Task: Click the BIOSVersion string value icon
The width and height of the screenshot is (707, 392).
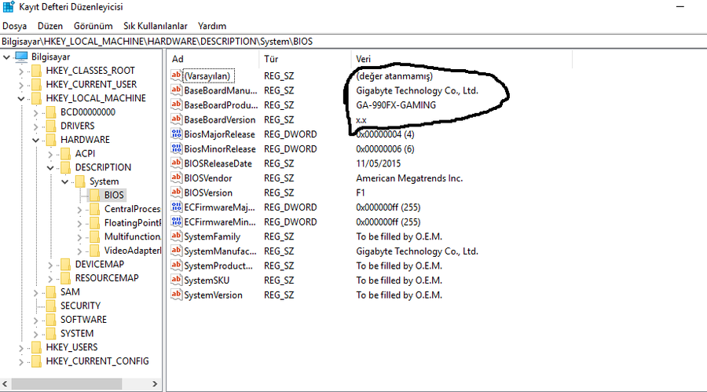Action: click(176, 192)
